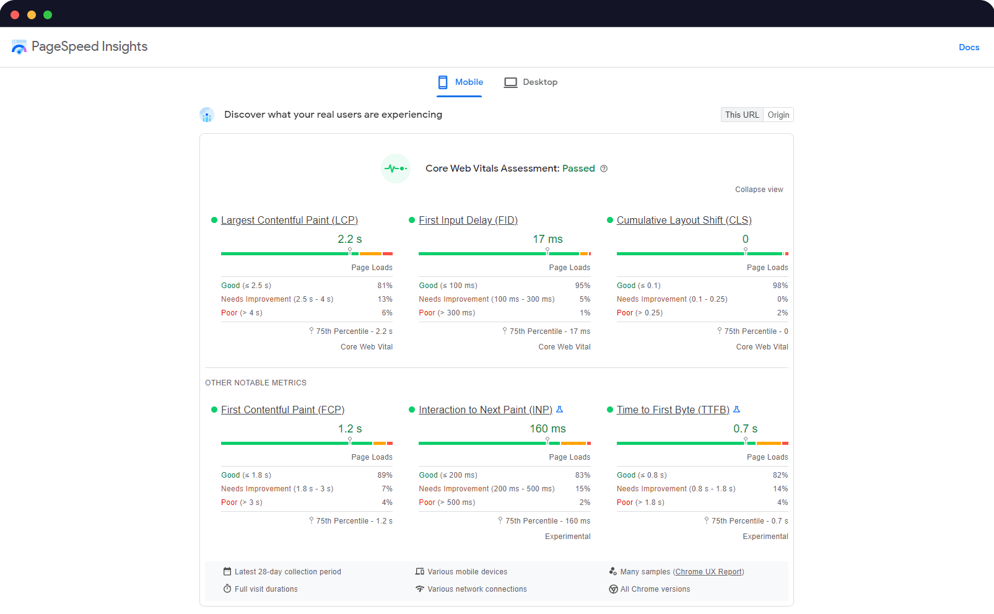This screenshot has width=994, height=614.
Task: Click the Core Web Vitals pulse icon
Action: 396,169
